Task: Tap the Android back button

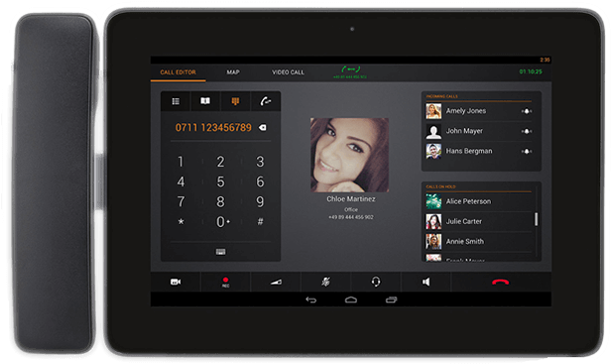Action: coord(311,300)
